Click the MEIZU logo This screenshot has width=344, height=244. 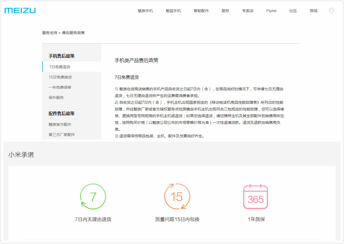[19, 10]
